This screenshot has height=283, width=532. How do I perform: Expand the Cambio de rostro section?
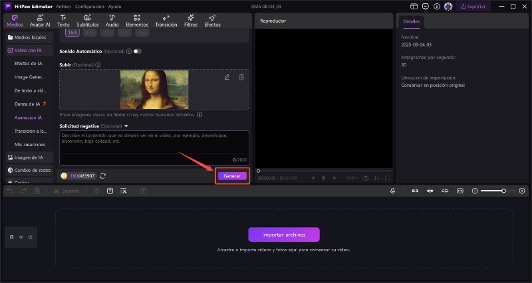pos(29,171)
